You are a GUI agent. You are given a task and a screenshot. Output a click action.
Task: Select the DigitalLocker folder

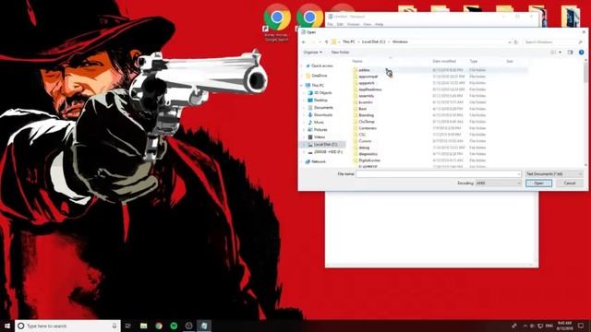pyautogui.click(x=369, y=160)
